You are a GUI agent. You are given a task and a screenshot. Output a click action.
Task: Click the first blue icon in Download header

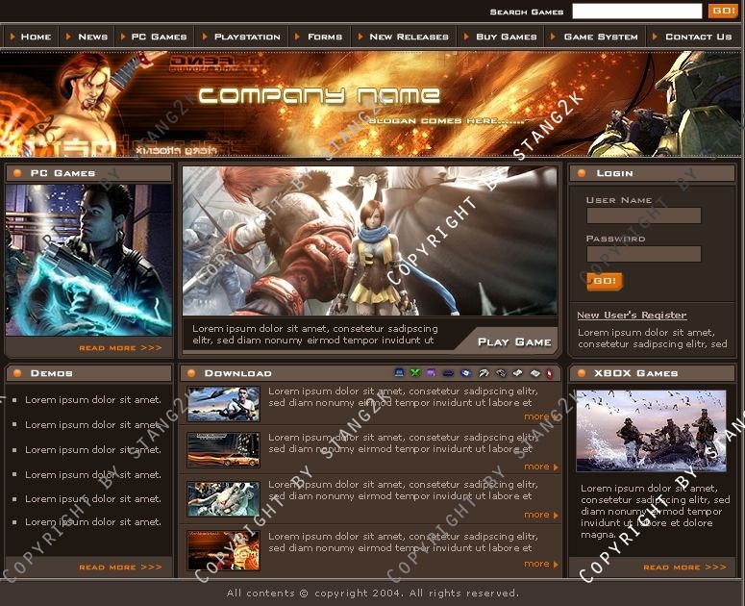pyautogui.click(x=400, y=373)
